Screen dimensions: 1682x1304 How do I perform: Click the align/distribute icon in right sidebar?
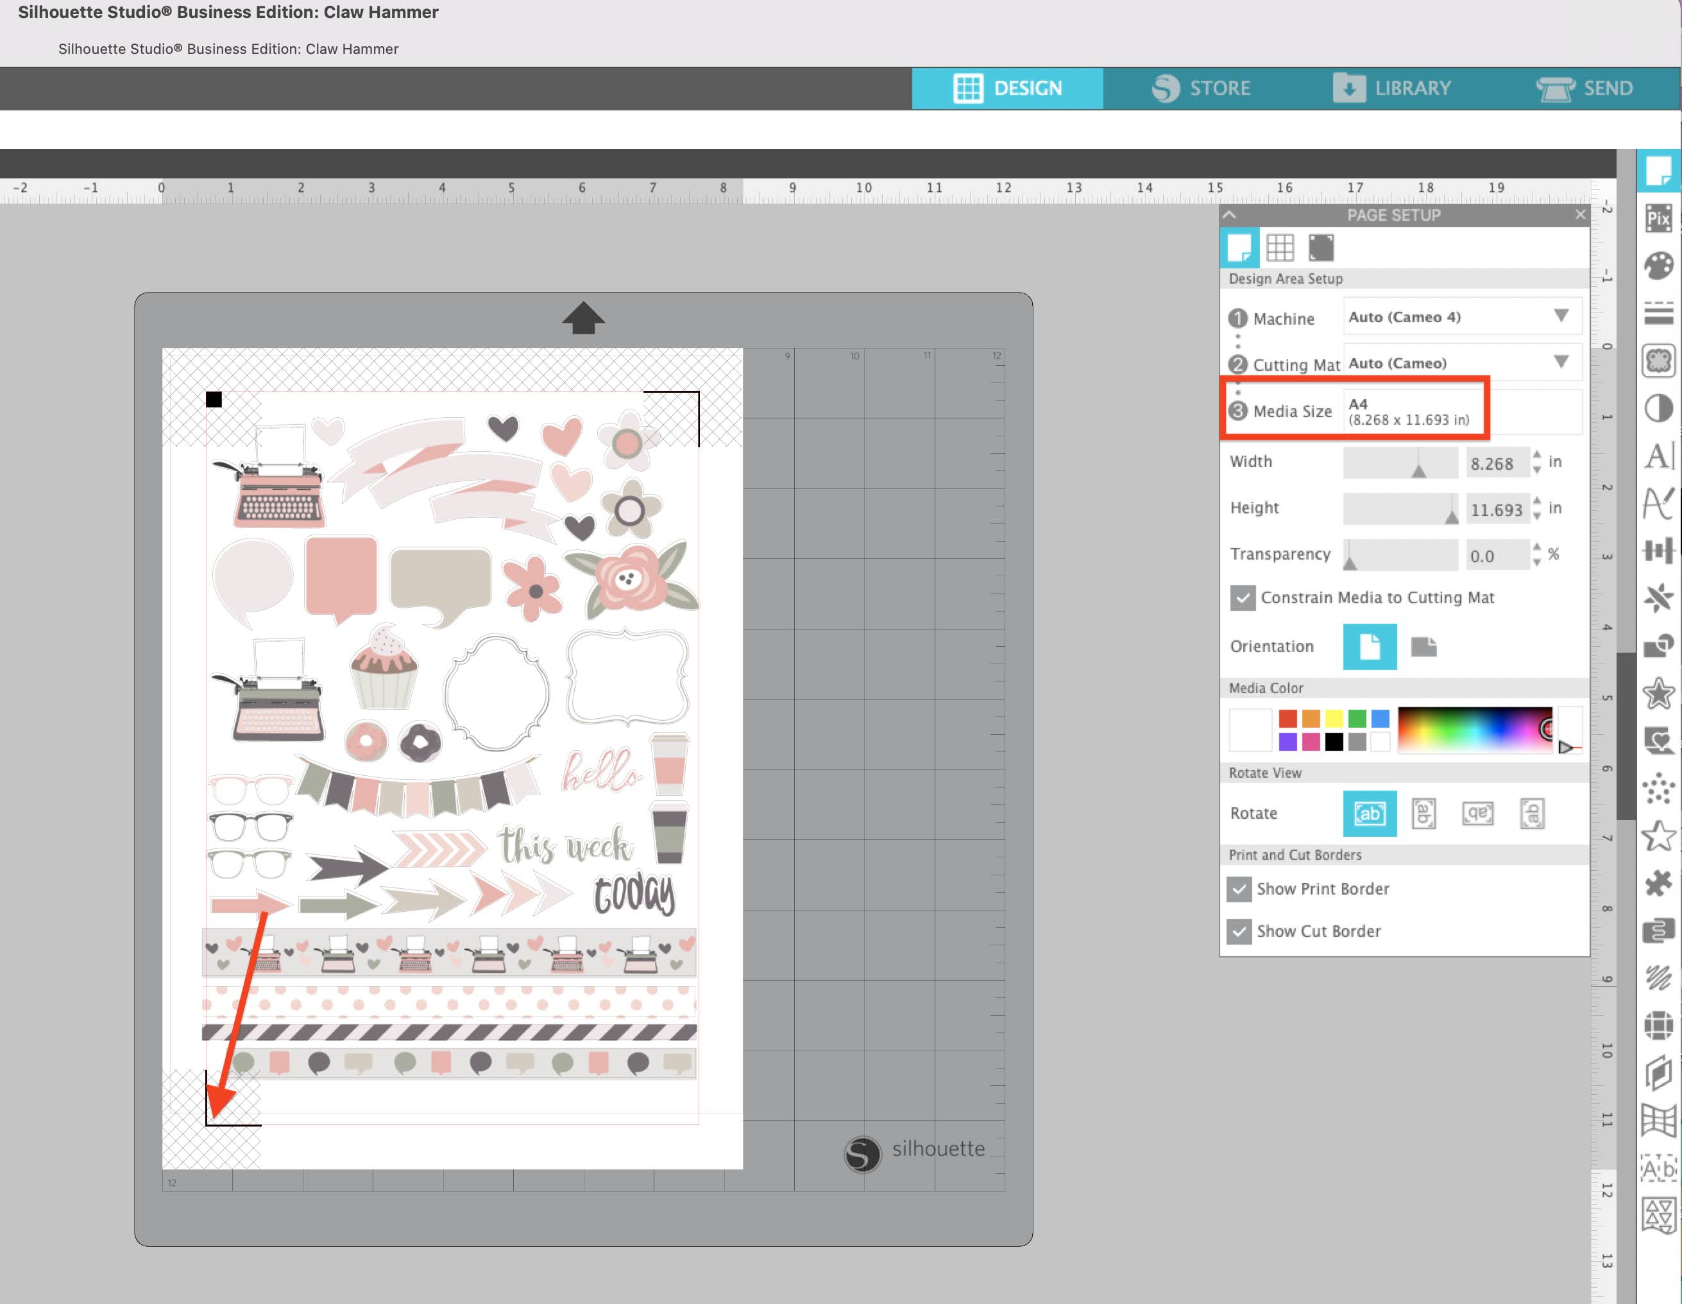(1656, 552)
